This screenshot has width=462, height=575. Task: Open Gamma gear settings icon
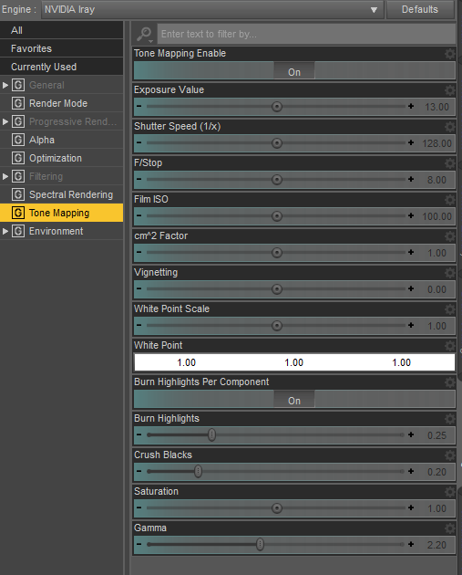point(449,528)
